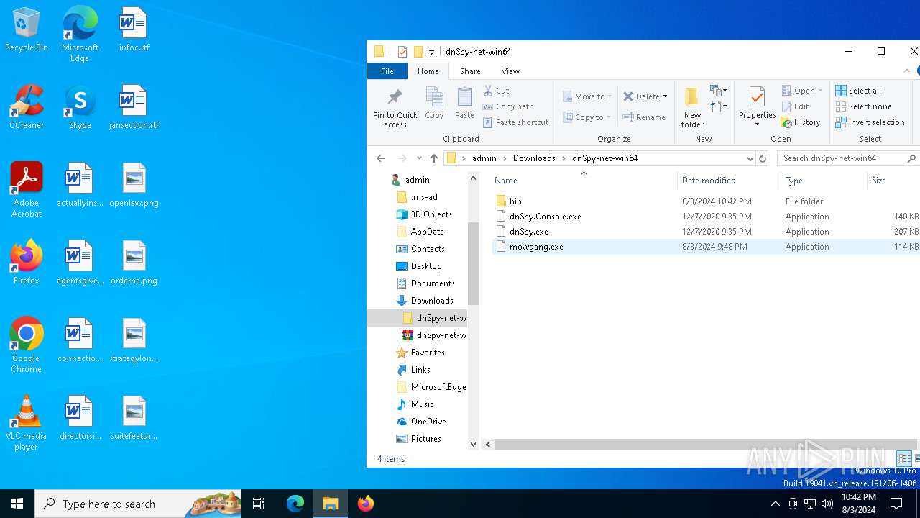Open the notification center icon

click(x=896, y=504)
